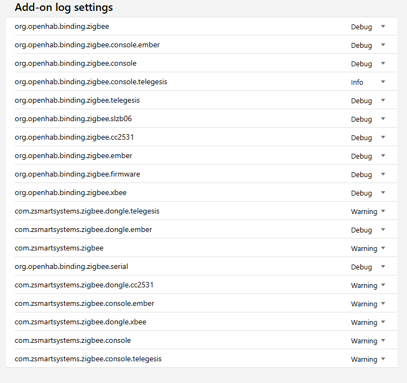Expand Debug dropdown for org.openhab.binding.zigbee.console.ember
The image size is (407, 383).
coord(383,45)
